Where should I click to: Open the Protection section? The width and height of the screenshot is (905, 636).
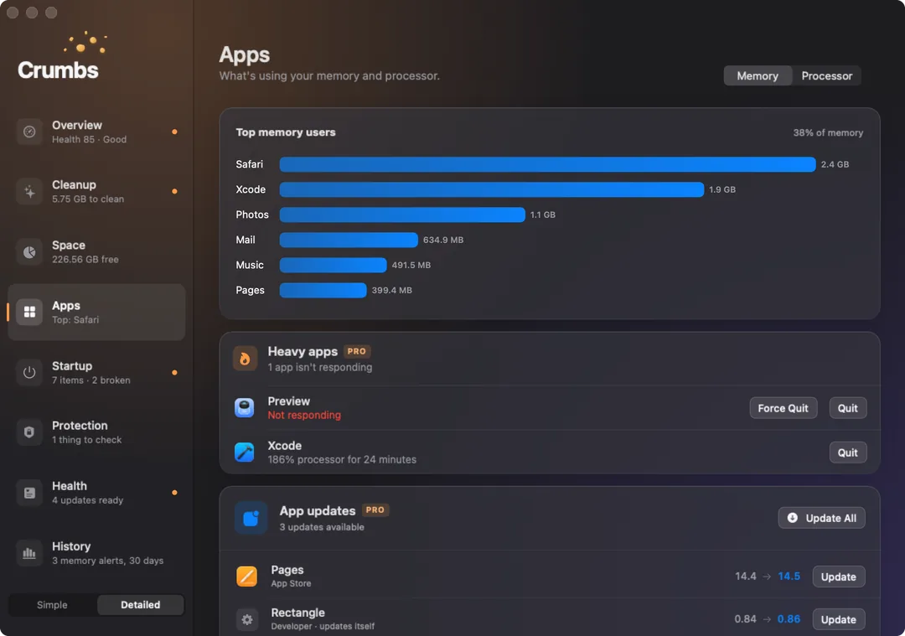point(96,432)
